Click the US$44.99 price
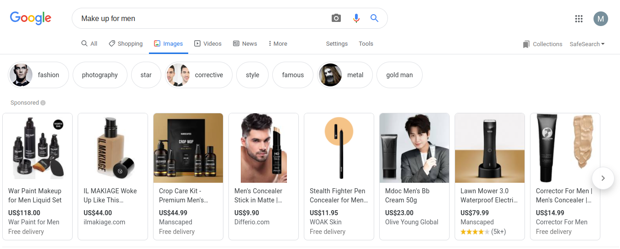 tap(173, 213)
